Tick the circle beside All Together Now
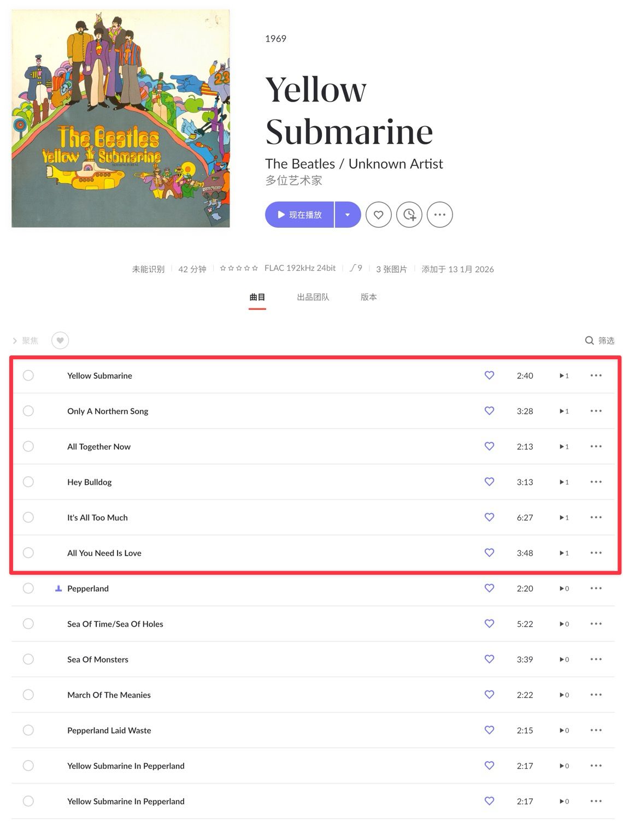This screenshot has width=623, height=832. tap(28, 447)
